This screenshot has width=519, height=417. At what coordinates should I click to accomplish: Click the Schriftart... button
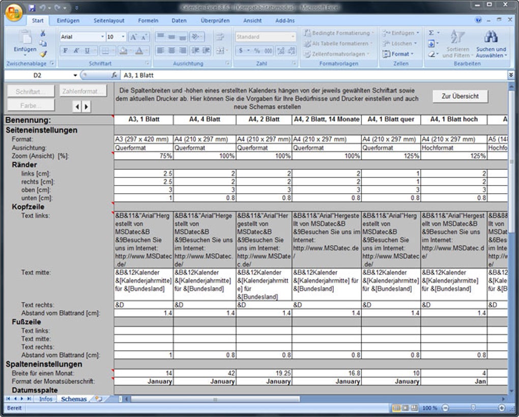[31, 91]
